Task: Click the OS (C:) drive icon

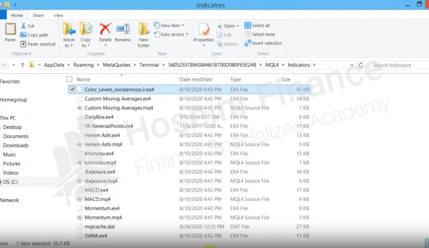Action: [1, 182]
